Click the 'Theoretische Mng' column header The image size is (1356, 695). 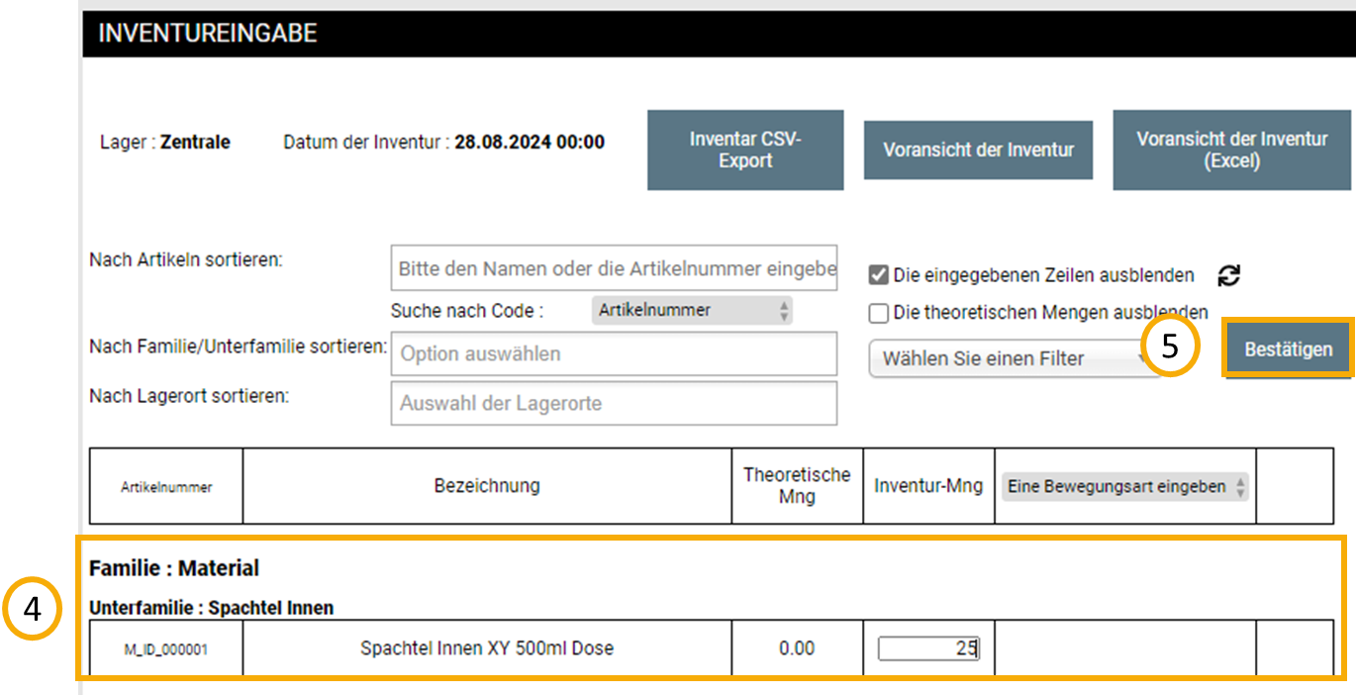797,486
